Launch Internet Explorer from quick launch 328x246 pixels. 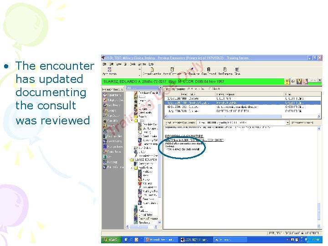131,240
